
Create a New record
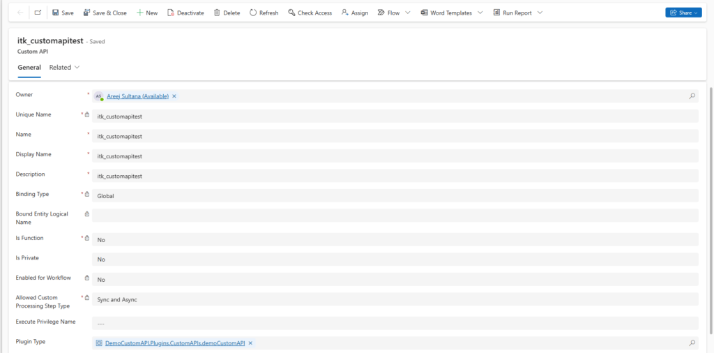[x=146, y=13]
